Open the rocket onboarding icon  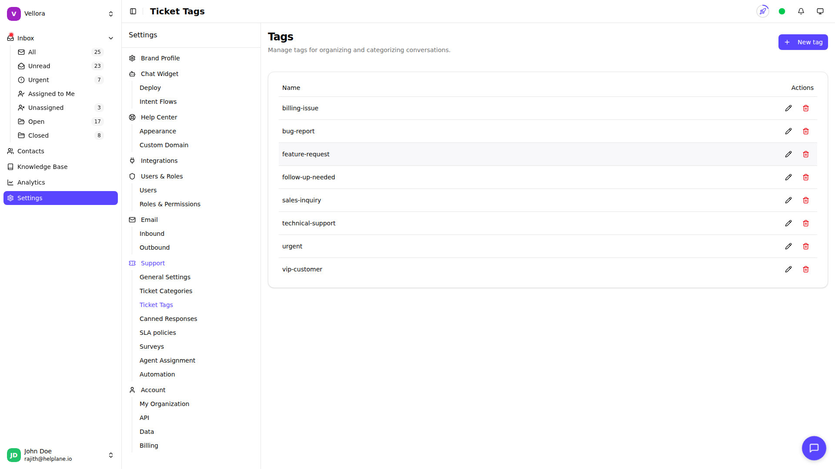(763, 11)
